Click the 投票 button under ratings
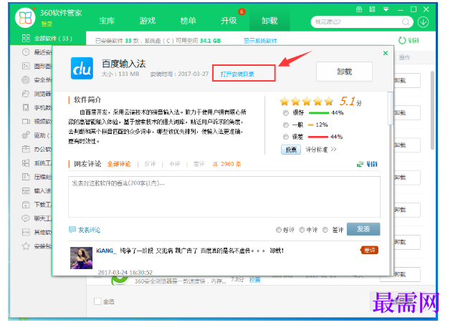Viewport: 453px width, 325px height. click(291, 150)
